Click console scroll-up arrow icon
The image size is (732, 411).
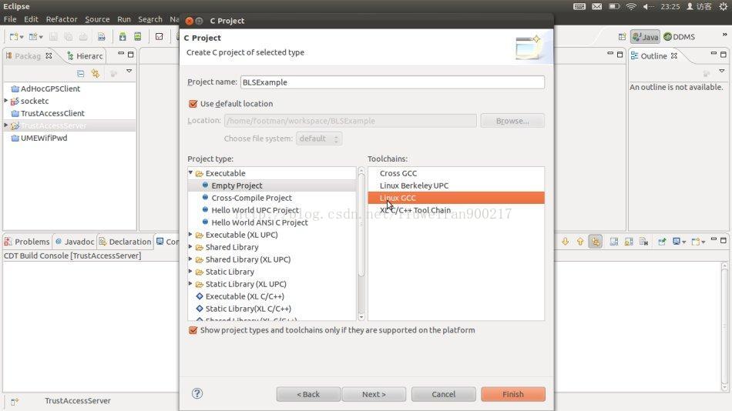click(x=580, y=241)
